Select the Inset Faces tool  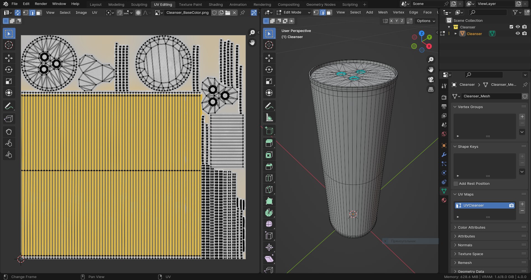pyautogui.click(x=269, y=155)
